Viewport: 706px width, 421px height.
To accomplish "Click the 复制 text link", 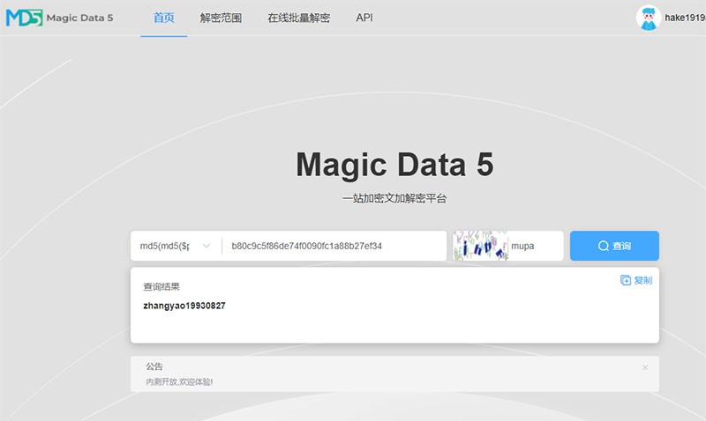I will [x=642, y=280].
